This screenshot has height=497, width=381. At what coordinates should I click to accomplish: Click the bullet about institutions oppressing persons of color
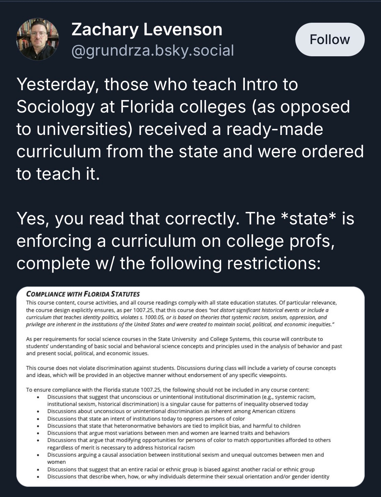tap(146, 419)
